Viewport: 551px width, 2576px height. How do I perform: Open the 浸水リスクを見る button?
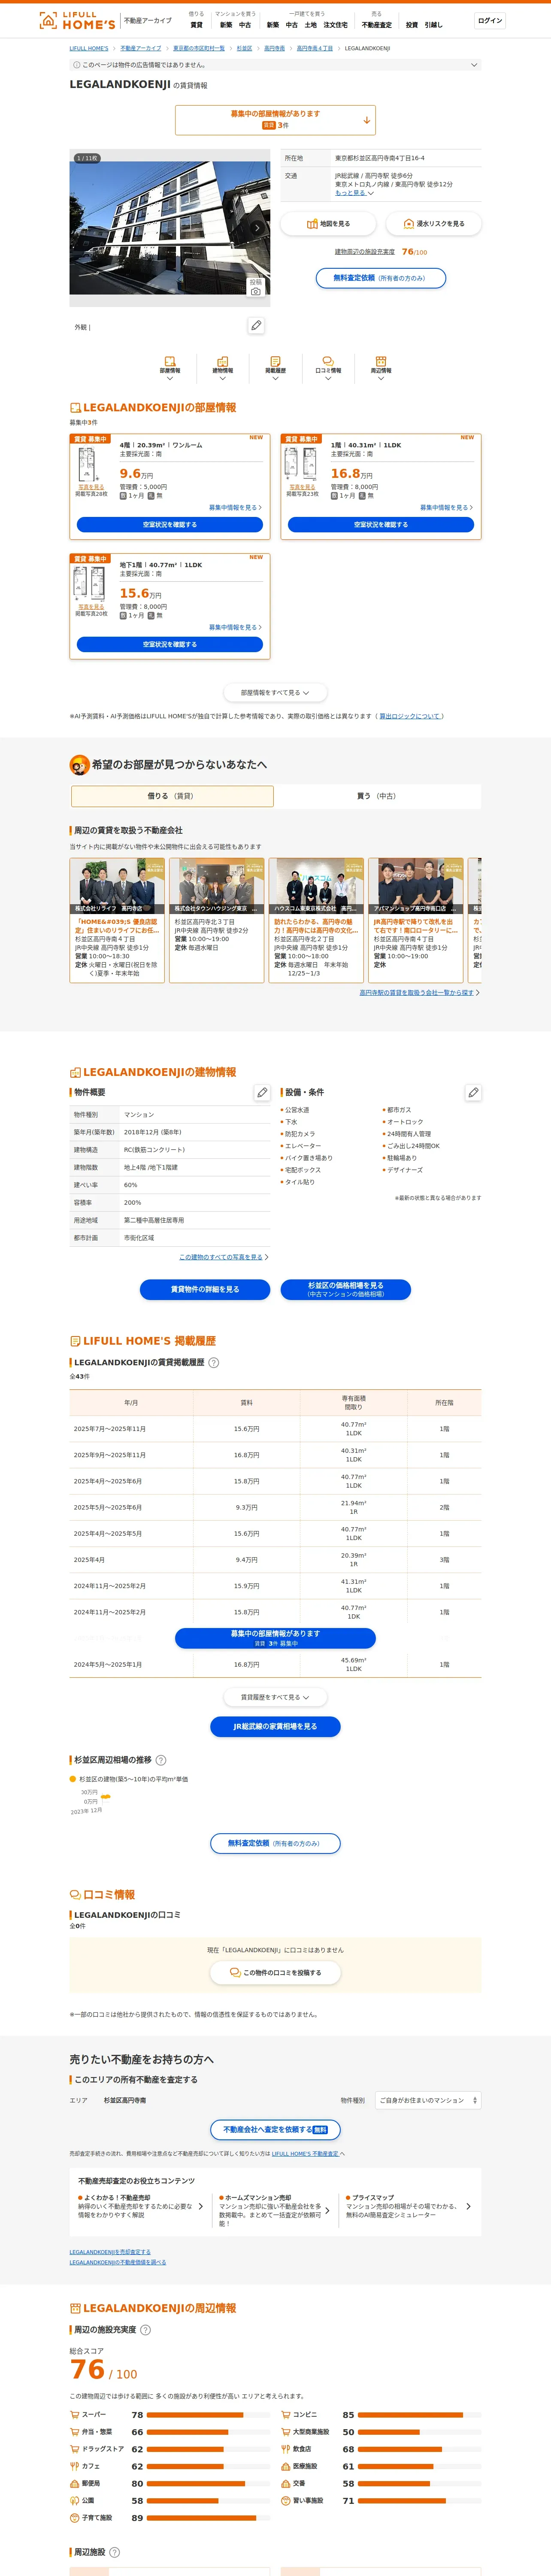(x=433, y=224)
